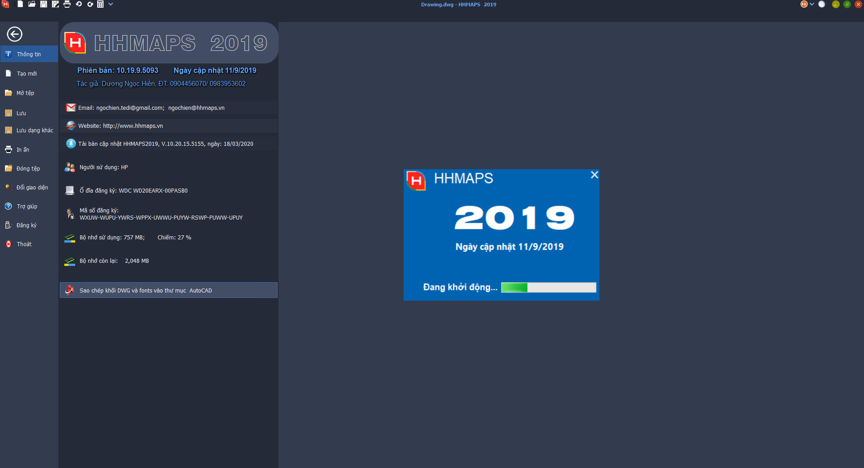
Task: Click the orange 'sk' skin icon
Action: (x=804, y=4)
